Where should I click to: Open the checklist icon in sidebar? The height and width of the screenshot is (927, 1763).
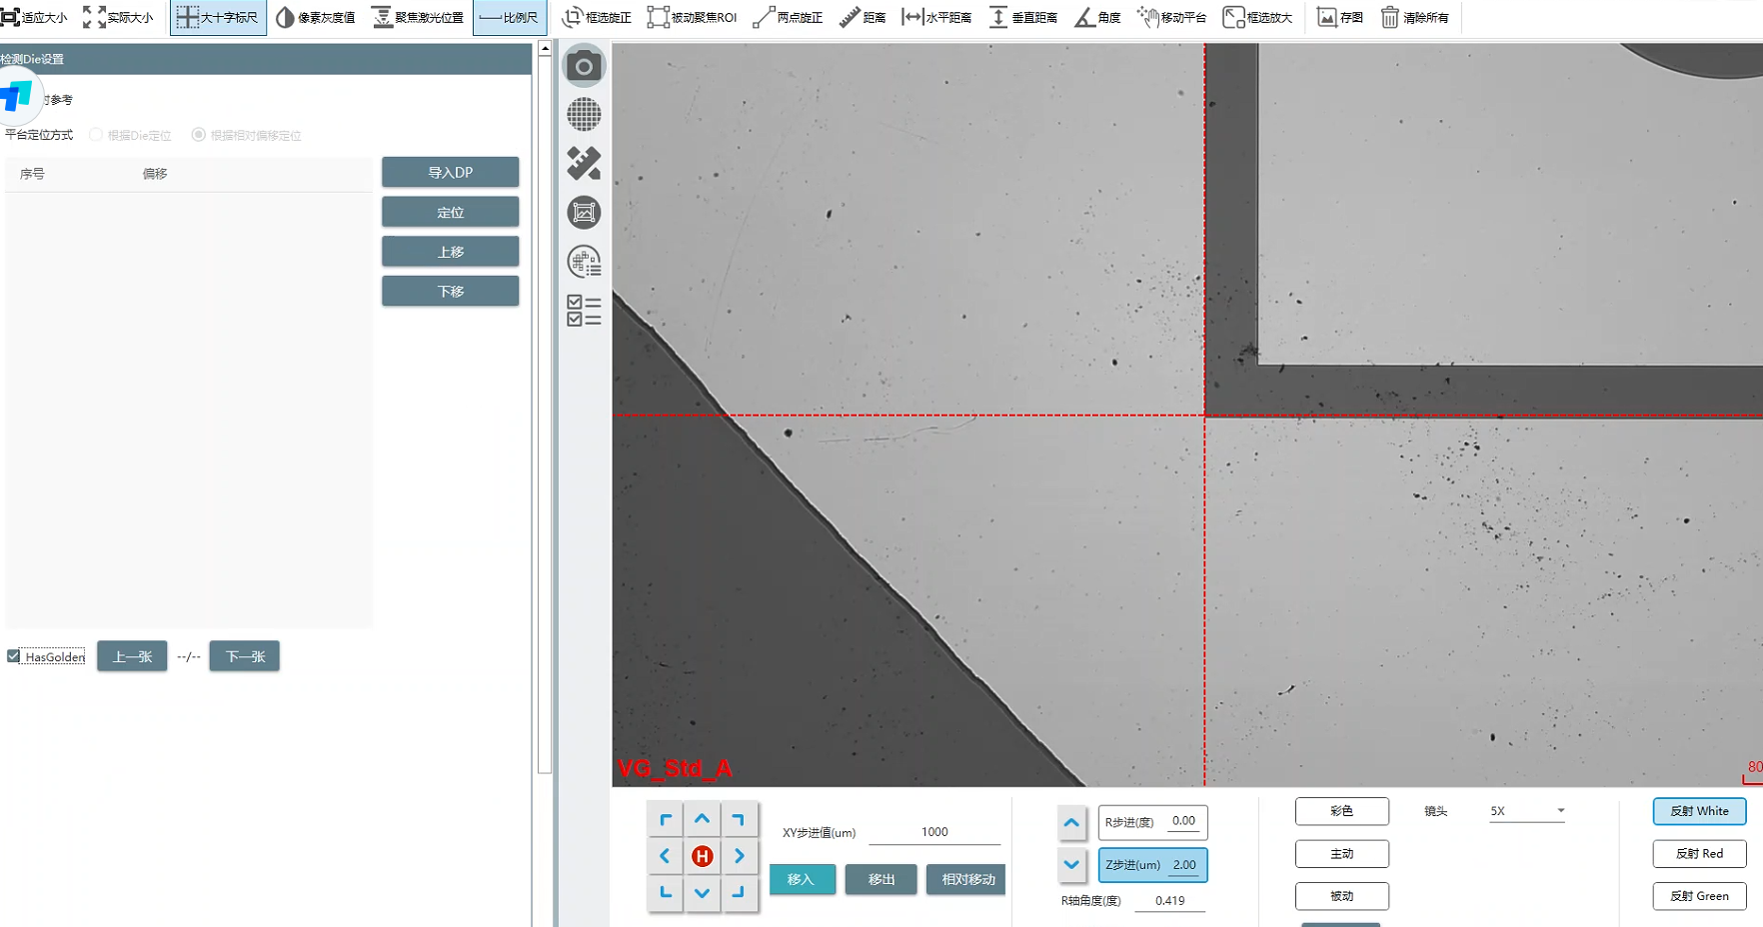coord(584,311)
